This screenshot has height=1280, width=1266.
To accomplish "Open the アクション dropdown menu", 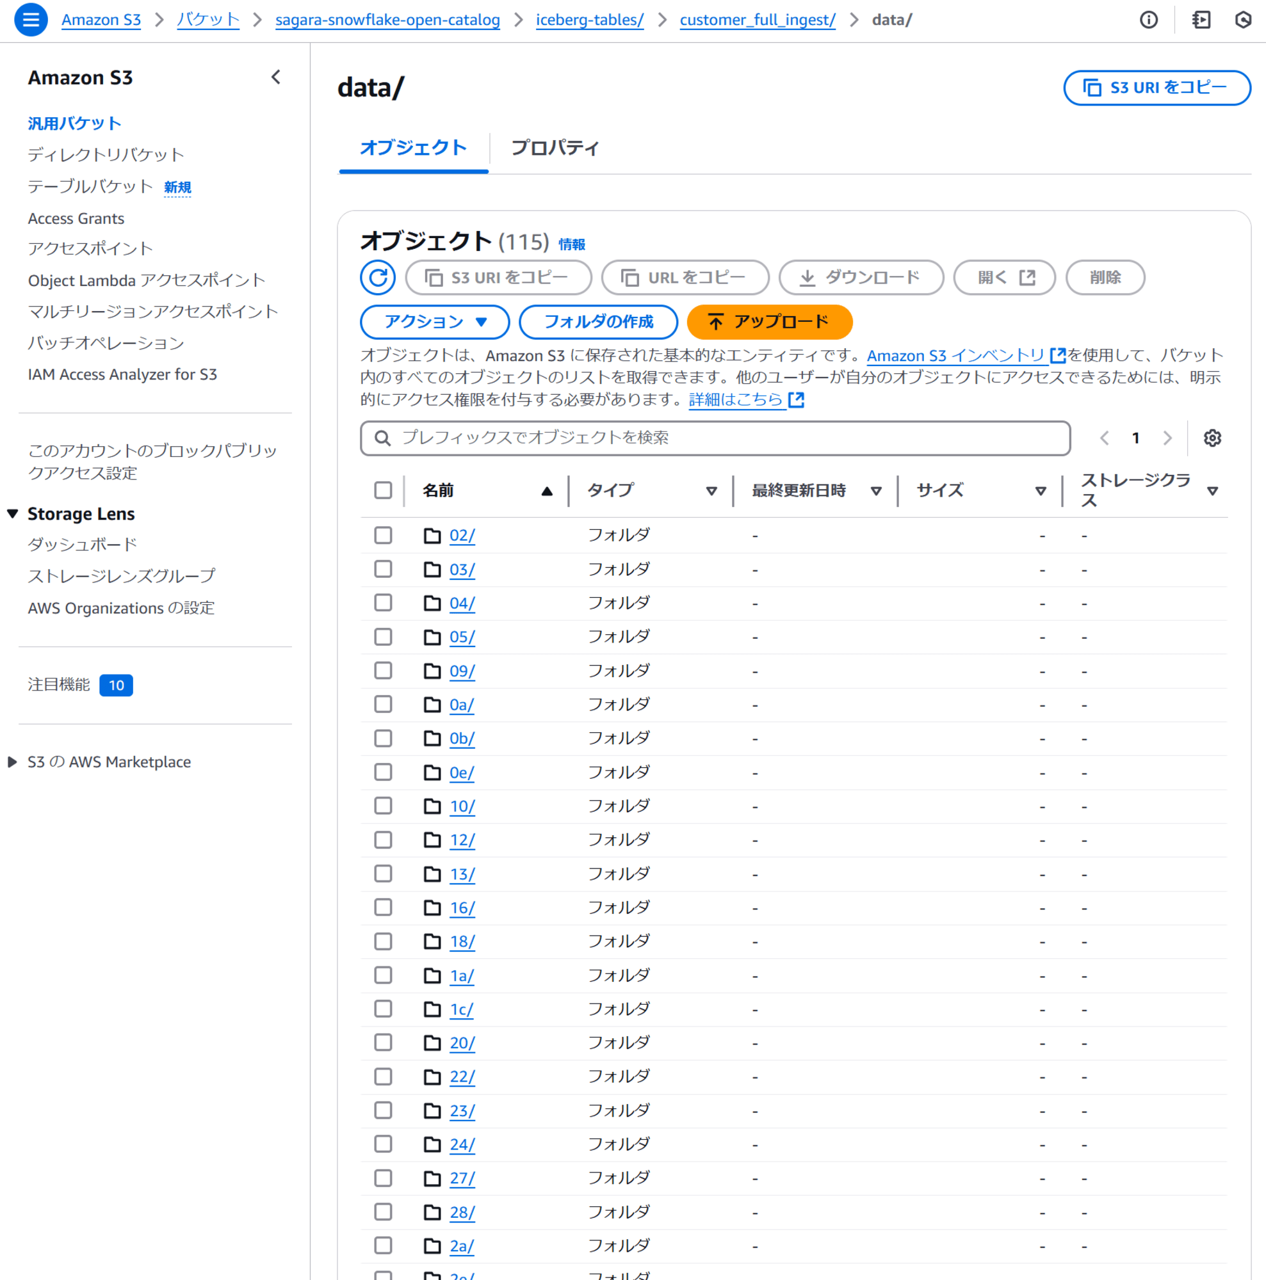I will (435, 322).
